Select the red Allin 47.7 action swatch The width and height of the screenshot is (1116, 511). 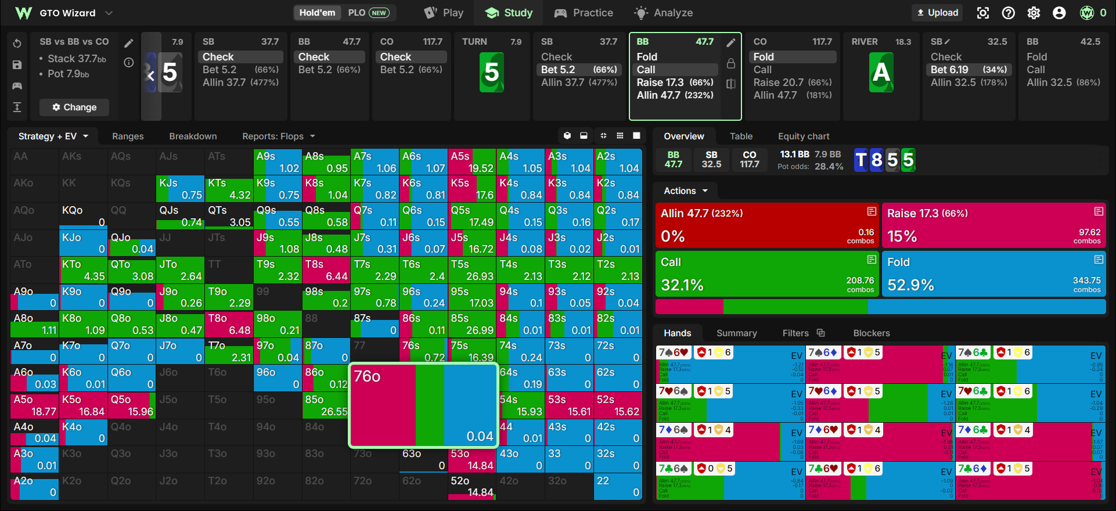click(x=767, y=225)
